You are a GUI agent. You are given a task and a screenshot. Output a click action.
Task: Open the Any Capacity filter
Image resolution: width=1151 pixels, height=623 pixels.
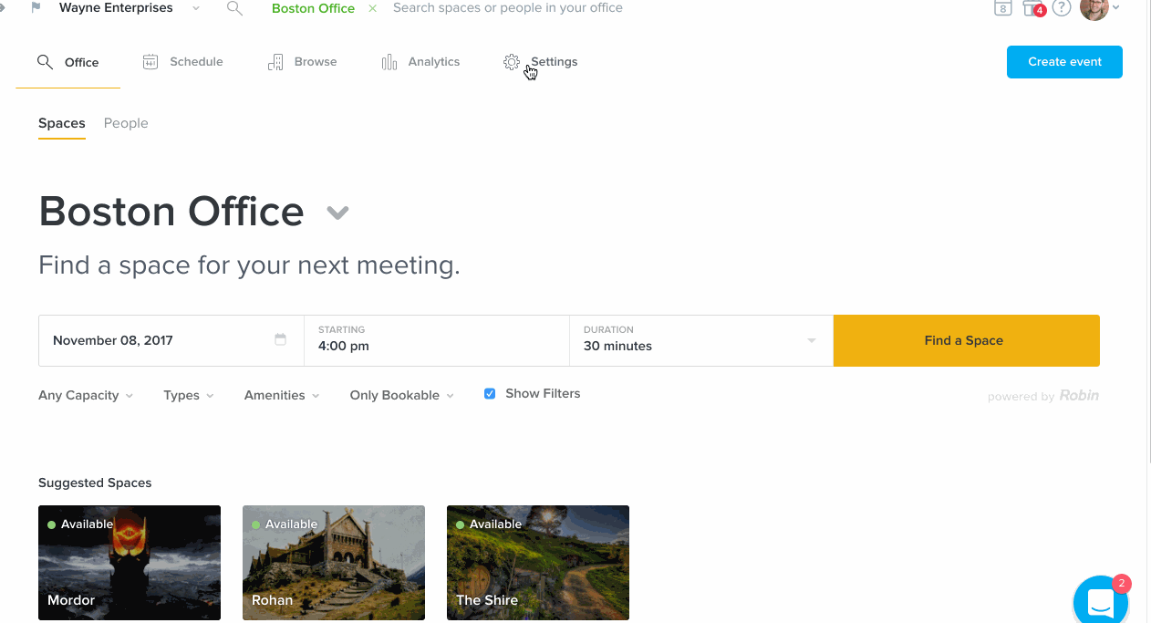pos(86,395)
